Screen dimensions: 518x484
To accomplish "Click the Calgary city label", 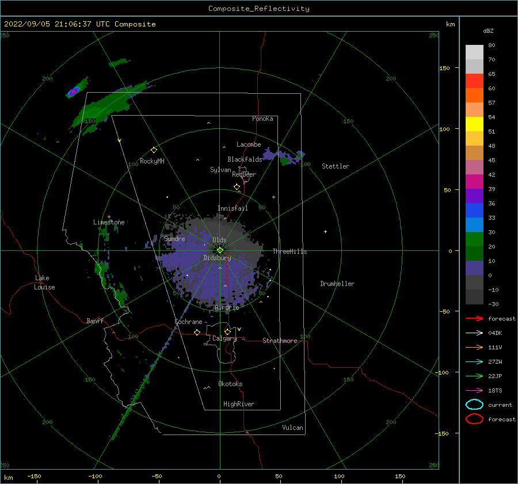I will pos(224,338).
